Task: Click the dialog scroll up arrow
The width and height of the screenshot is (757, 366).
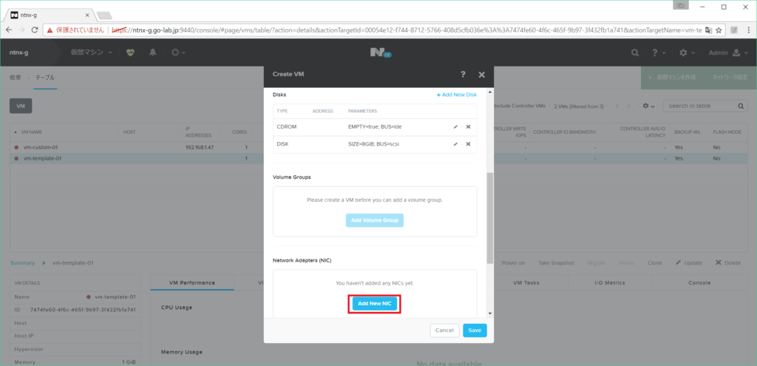Action: tap(490, 92)
